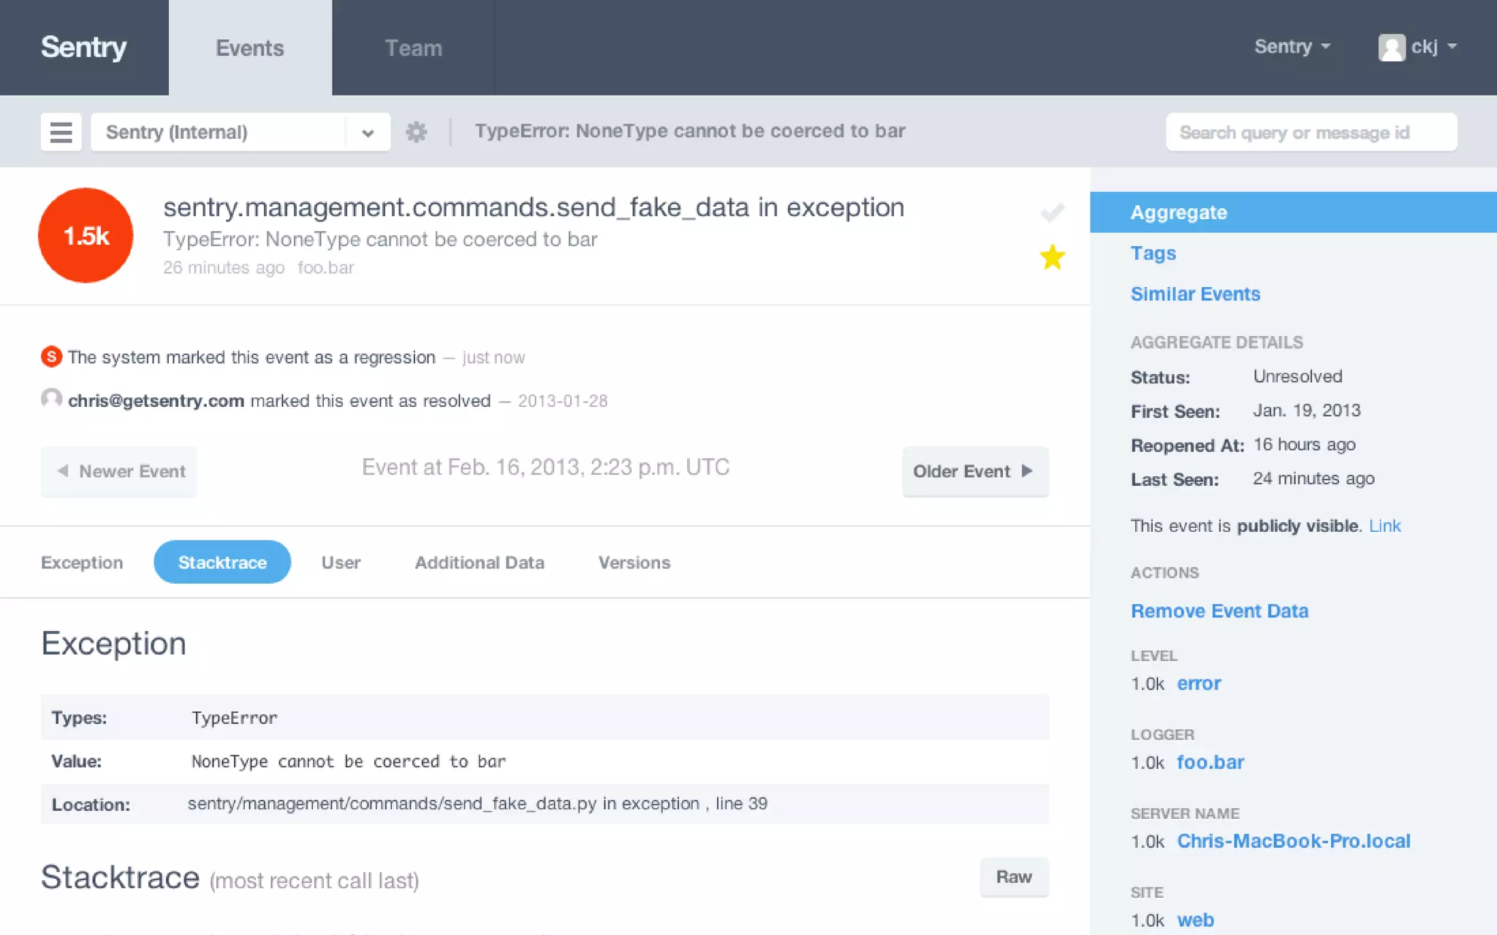Click the Raw stacktrace button
Screen dimensions: 1497x935
[1013, 877]
